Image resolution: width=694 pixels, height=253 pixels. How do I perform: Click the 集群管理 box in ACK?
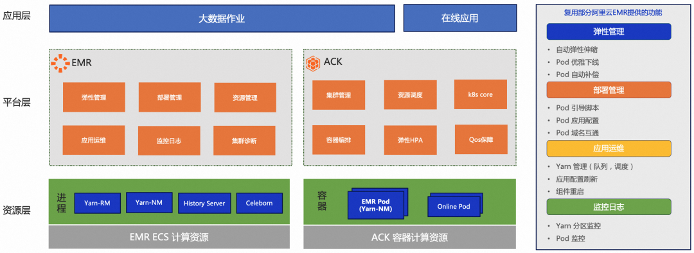(x=339, y=94)
